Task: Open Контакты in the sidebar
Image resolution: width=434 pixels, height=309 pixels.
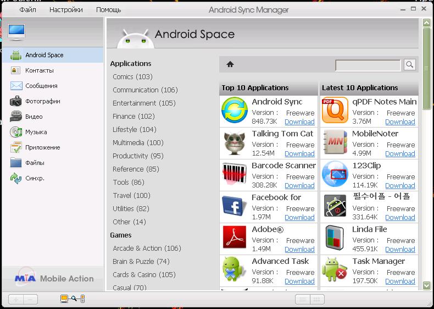Action: pyautogui.click(x=53, y=70)
